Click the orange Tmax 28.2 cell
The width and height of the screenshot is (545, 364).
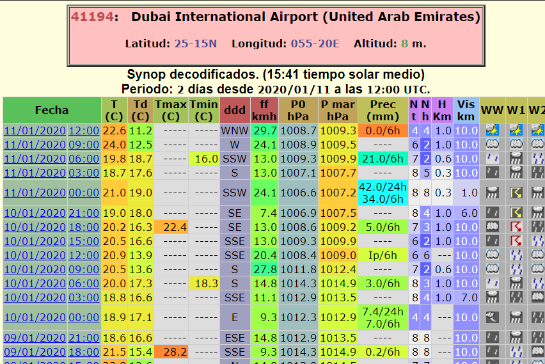pyautogui.click(x=171, y=352)
